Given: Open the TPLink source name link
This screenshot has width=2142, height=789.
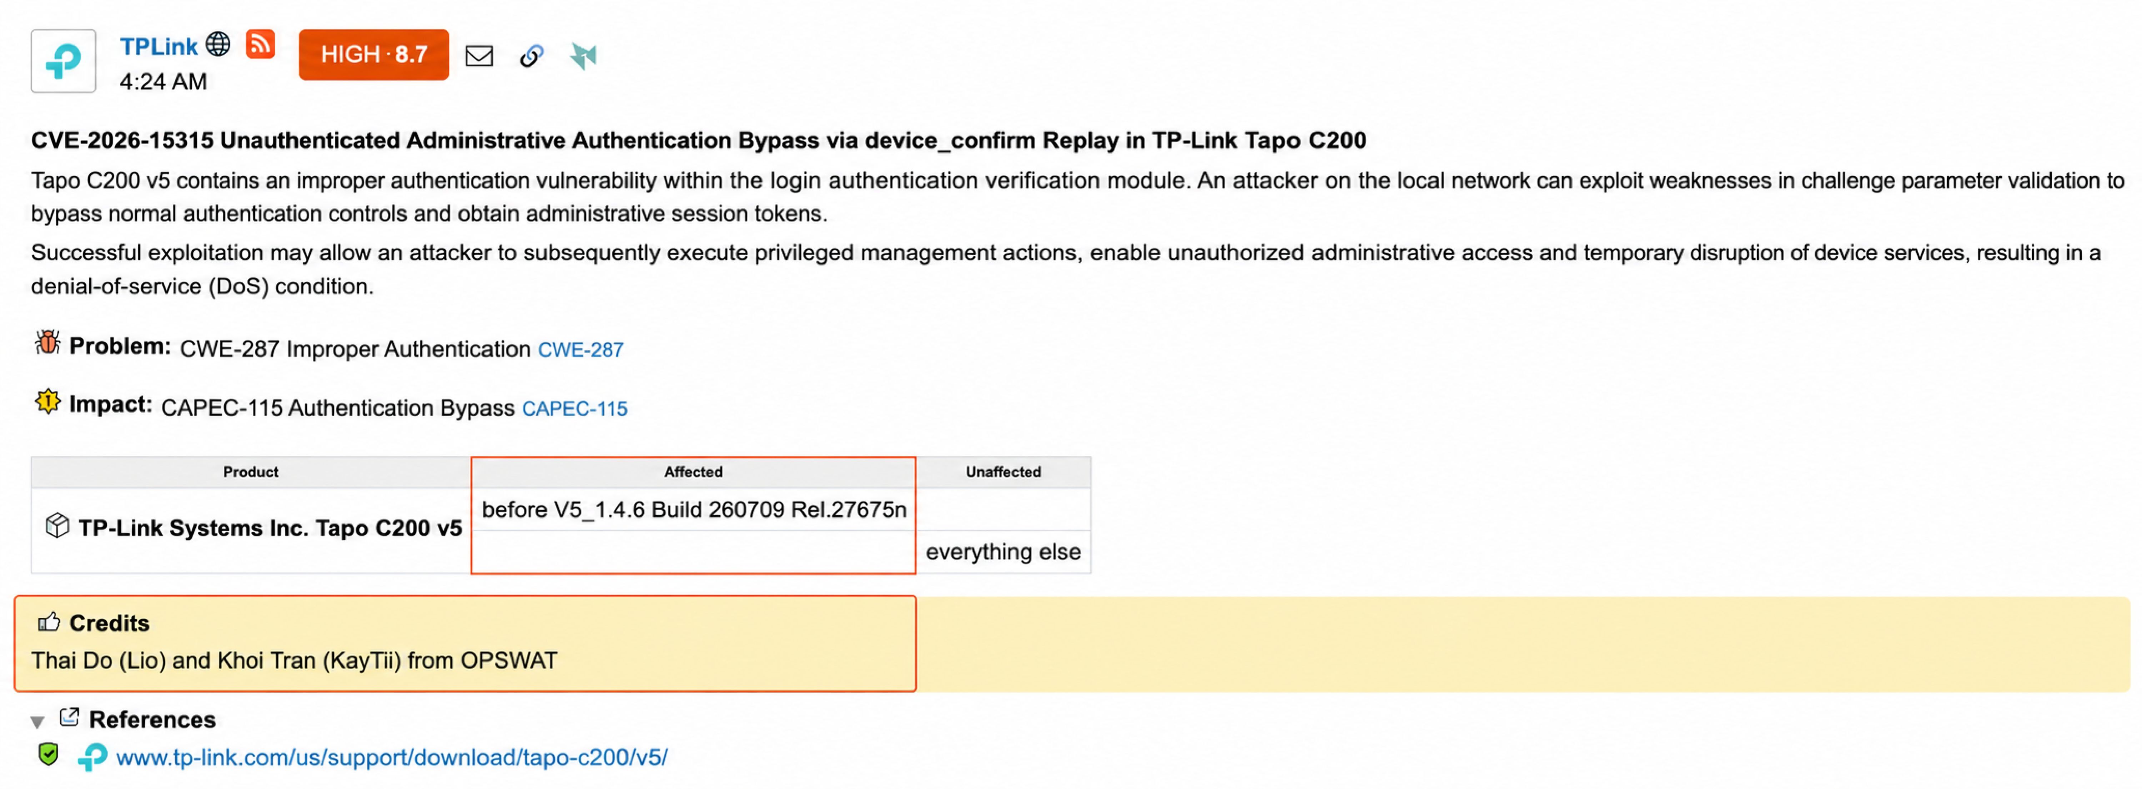Looking at the screenshot, I should coord(159,46).
